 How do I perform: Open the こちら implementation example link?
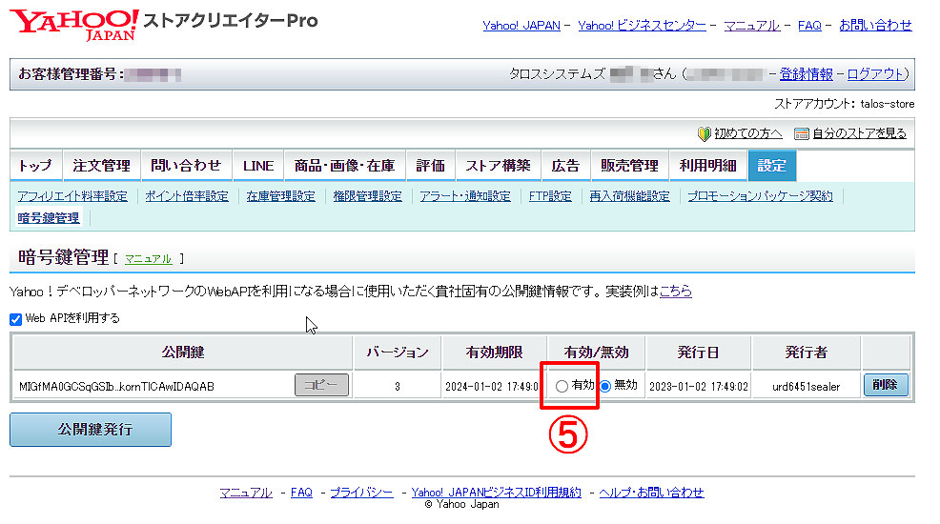point(676,292)
